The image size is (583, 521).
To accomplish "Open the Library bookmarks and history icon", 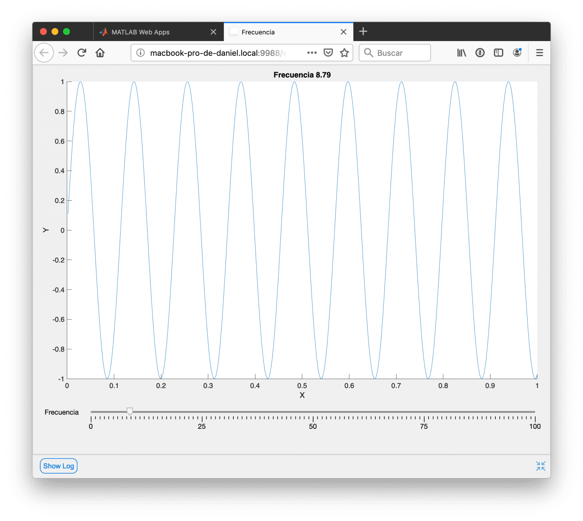I will click(x=462, y=53).
